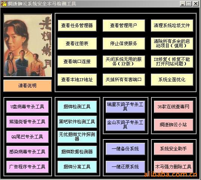
Task: Click the 查看任务管理器 button
Action: 77,26
